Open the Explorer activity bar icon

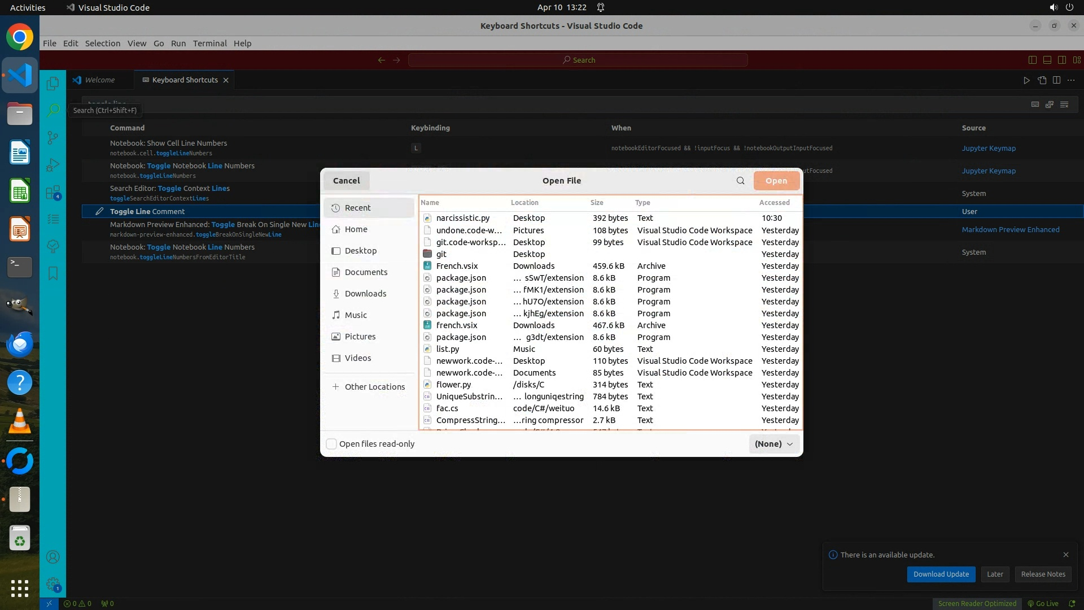[x=53, y=84]
